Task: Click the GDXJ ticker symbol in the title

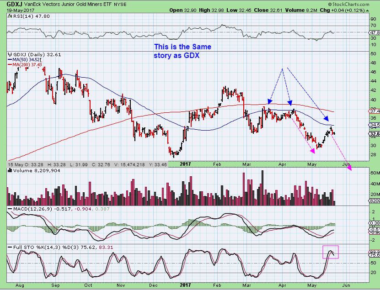Action: pos(15,4)
